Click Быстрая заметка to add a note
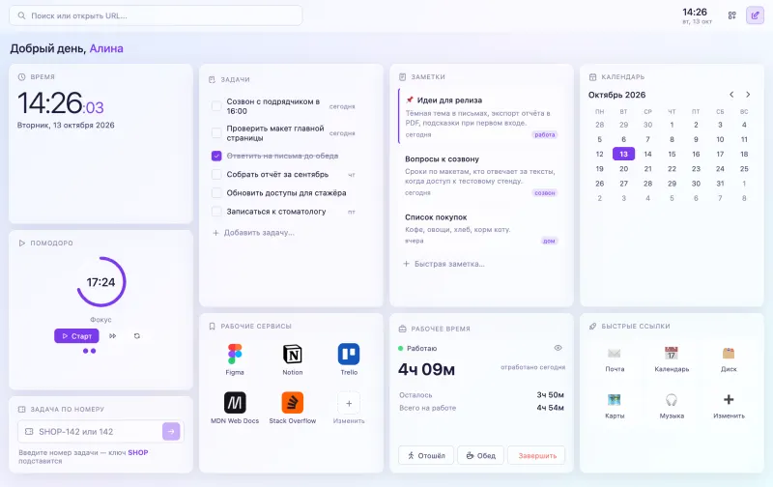 point(444,264)
